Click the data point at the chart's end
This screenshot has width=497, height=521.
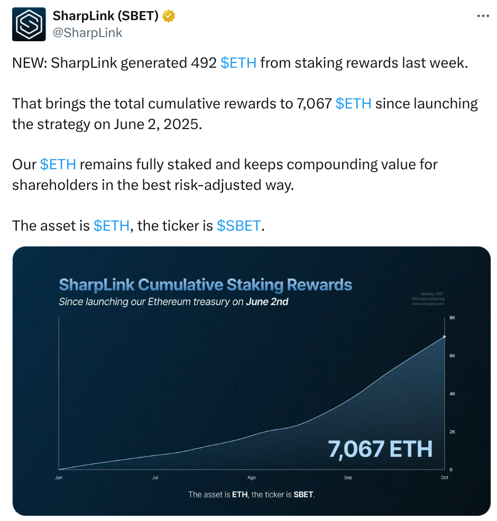point(445,335)
